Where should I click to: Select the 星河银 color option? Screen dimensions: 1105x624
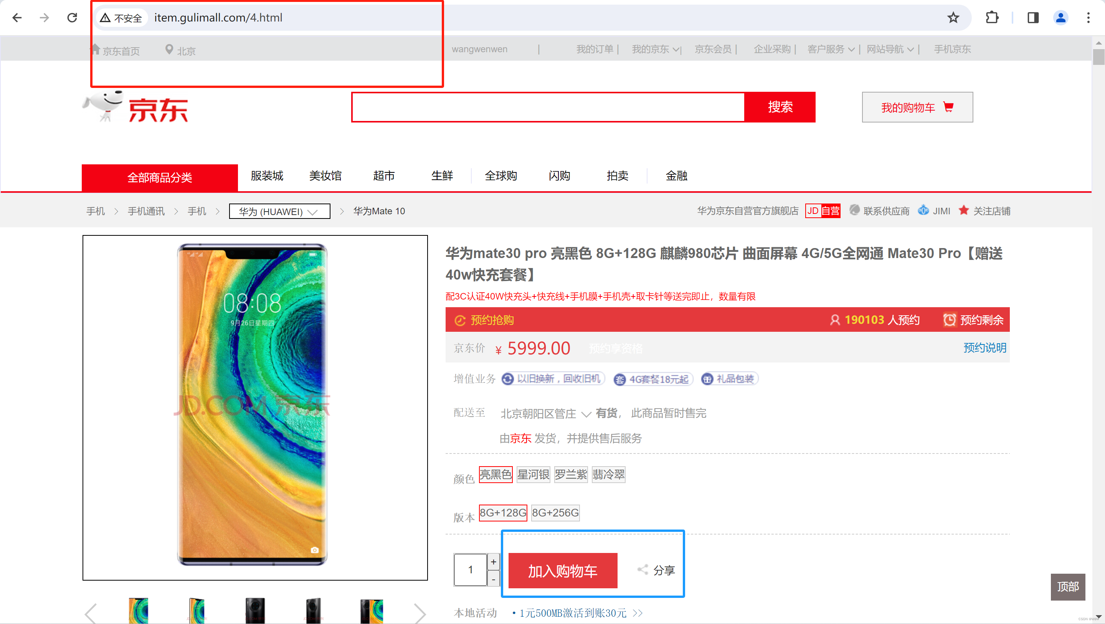click(533, 474)
